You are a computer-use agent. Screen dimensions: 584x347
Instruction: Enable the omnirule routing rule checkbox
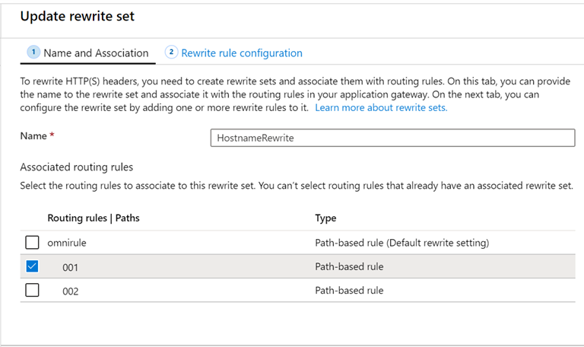tap(32, 244)
